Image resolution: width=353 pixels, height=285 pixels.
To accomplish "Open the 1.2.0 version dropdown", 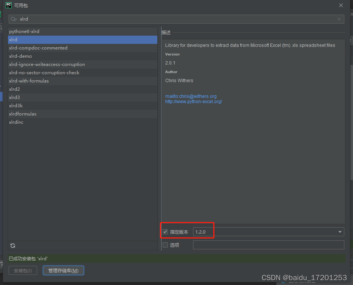I will (339, 231).
